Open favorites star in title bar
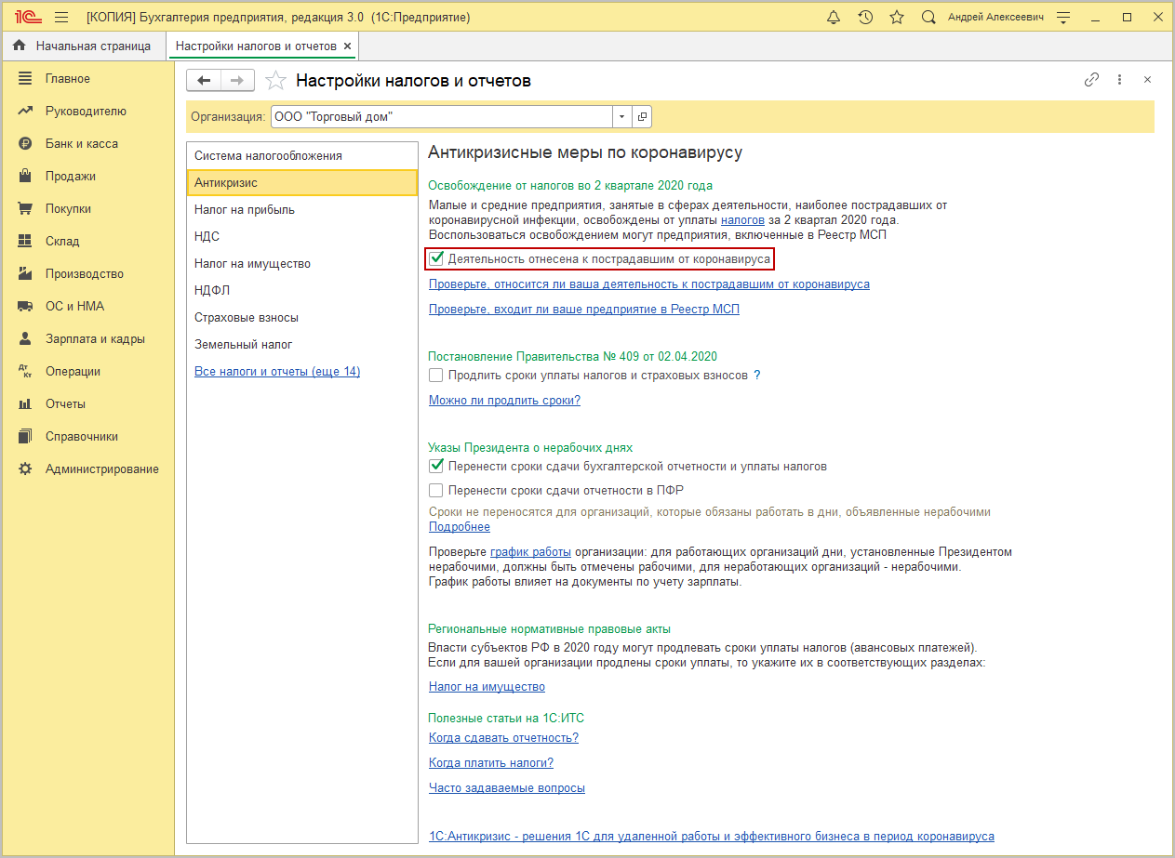Viewport: 1175px width, 858px height. 897,18
